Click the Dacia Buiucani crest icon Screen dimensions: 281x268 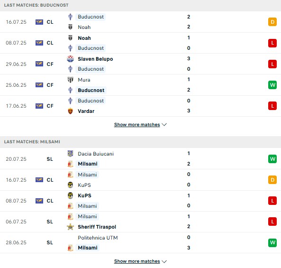coord(70,154)
